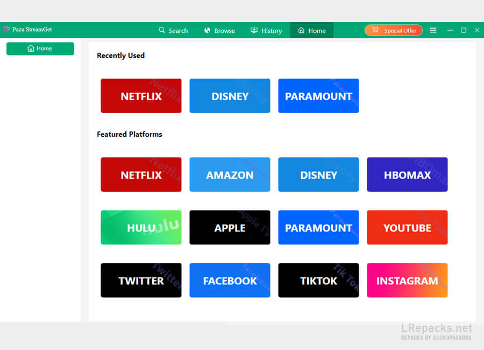The height and width of the screenshot is (350, 484).
Task: Go to the History tab
Action: click(x=266, y=30)
